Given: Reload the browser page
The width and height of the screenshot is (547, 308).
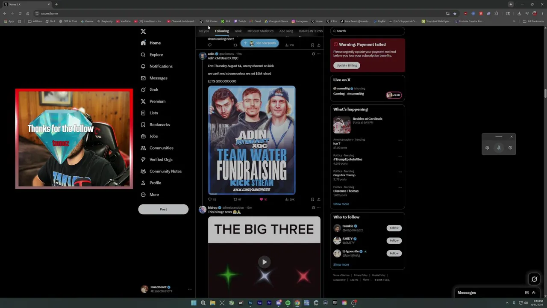Looking at the screenshot, I should pyautogui.click(x=20, y=13).
